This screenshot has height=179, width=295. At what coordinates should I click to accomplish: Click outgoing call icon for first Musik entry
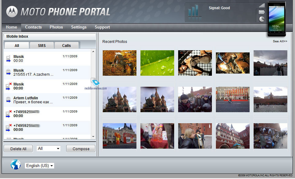[8, 59]
